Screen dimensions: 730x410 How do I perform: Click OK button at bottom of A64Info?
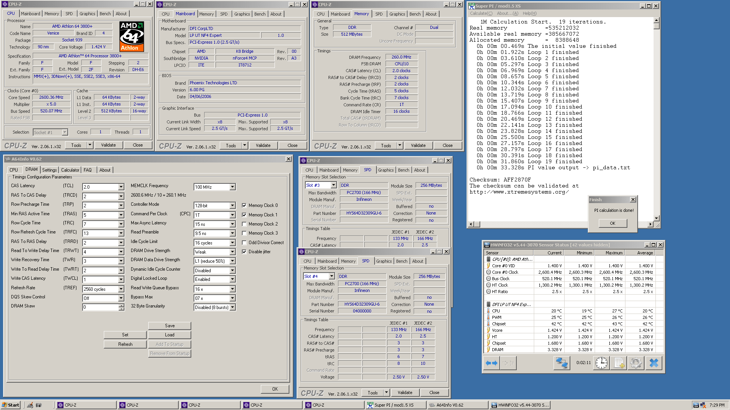tap(275, 389)
